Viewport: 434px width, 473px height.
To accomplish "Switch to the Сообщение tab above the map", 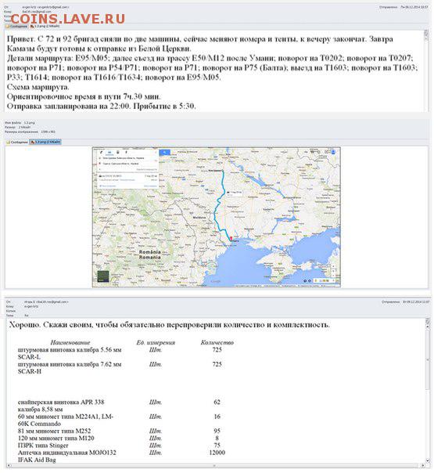I will (x=17, y=142).
